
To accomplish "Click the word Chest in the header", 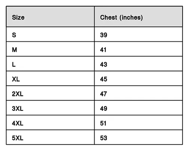I will [108, 18].
